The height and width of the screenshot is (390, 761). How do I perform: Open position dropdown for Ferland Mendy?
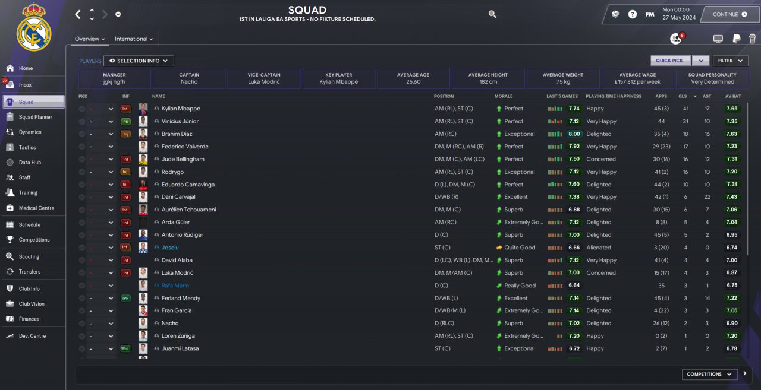(111, 298)
